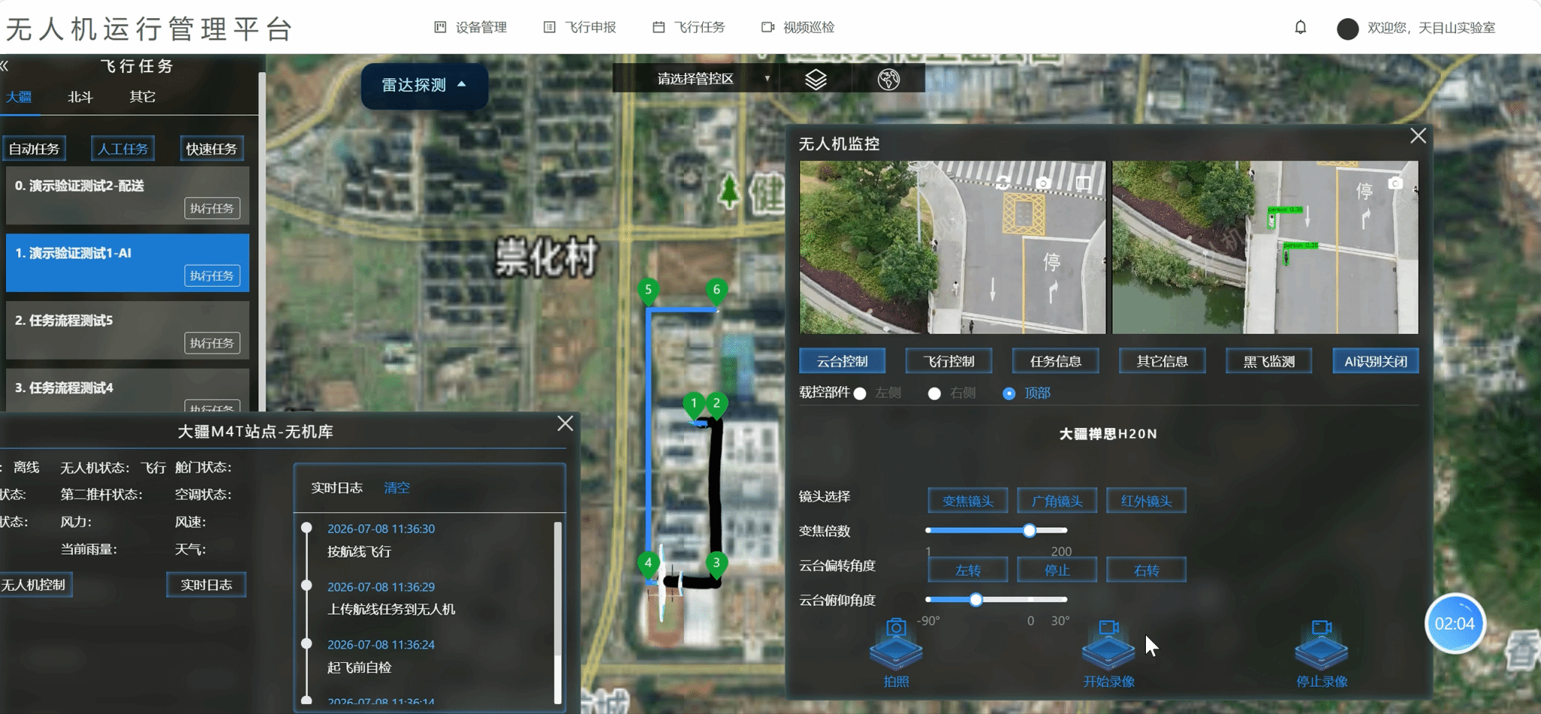Choose the 变焦镜头 lens
The height and width of the screenshot is (714, 1541).
pos(968,501)
